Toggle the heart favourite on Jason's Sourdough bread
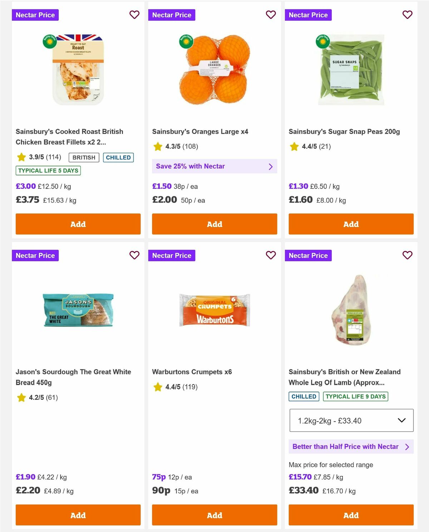 (x=134, y=255)
